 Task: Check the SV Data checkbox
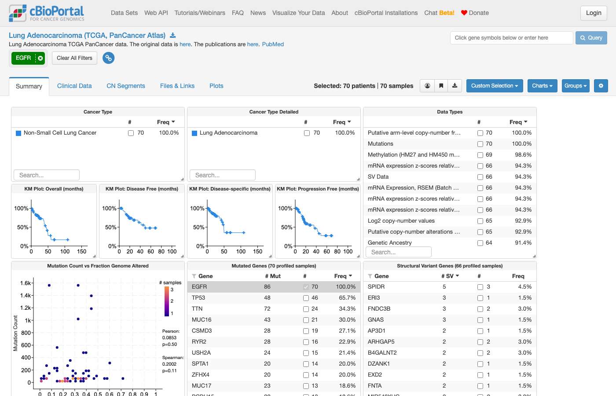coord(480,177)
